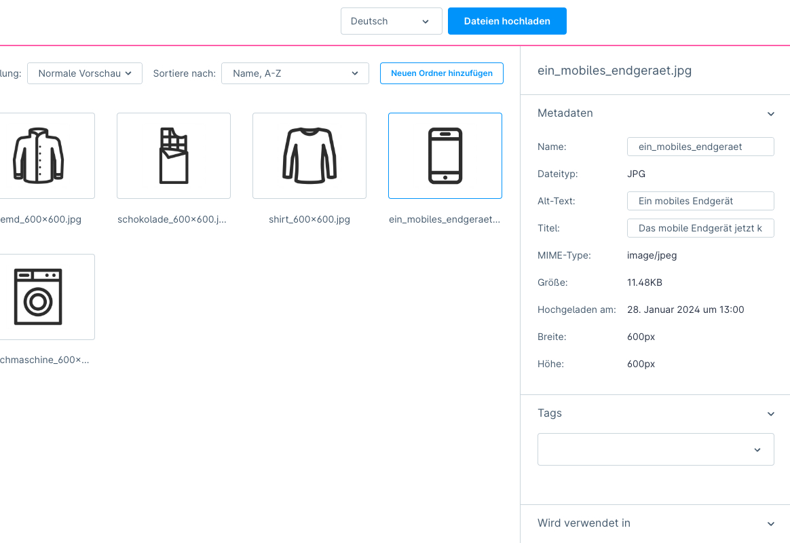Select the chocolate bar image thumbnail

[x=173, y=155]
